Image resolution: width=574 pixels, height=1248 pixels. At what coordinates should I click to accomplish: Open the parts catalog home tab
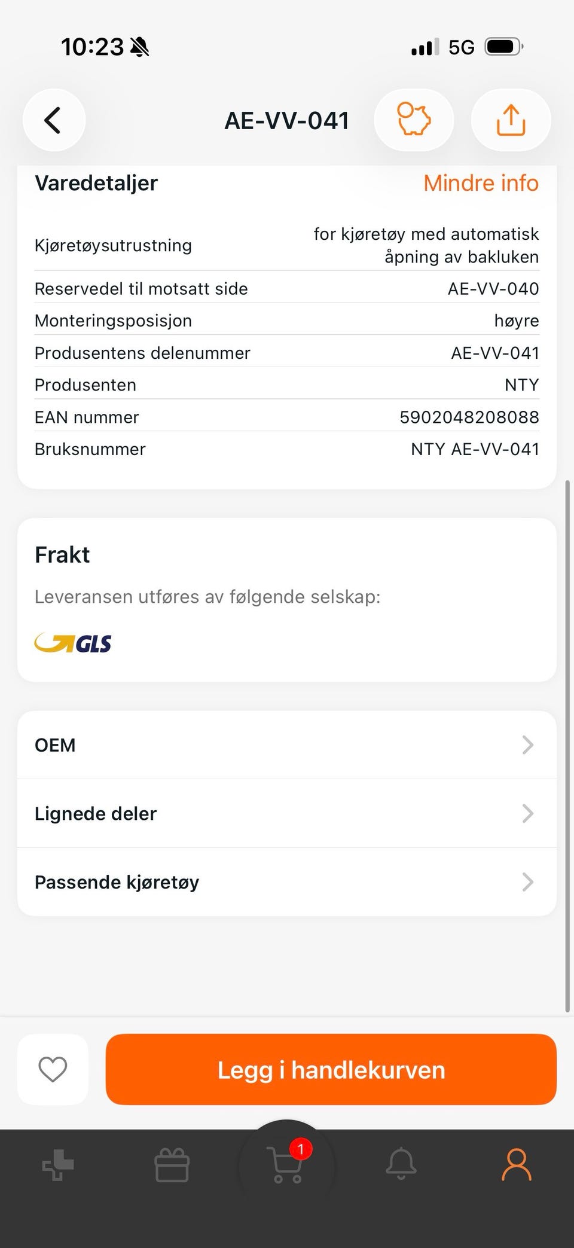(x=58, y=1165)
